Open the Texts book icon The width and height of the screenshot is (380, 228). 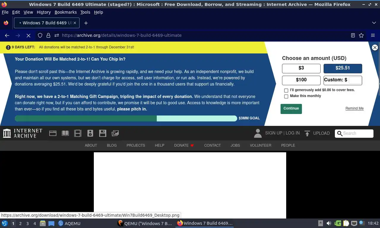pyautogui.click(x=65, y=133)
